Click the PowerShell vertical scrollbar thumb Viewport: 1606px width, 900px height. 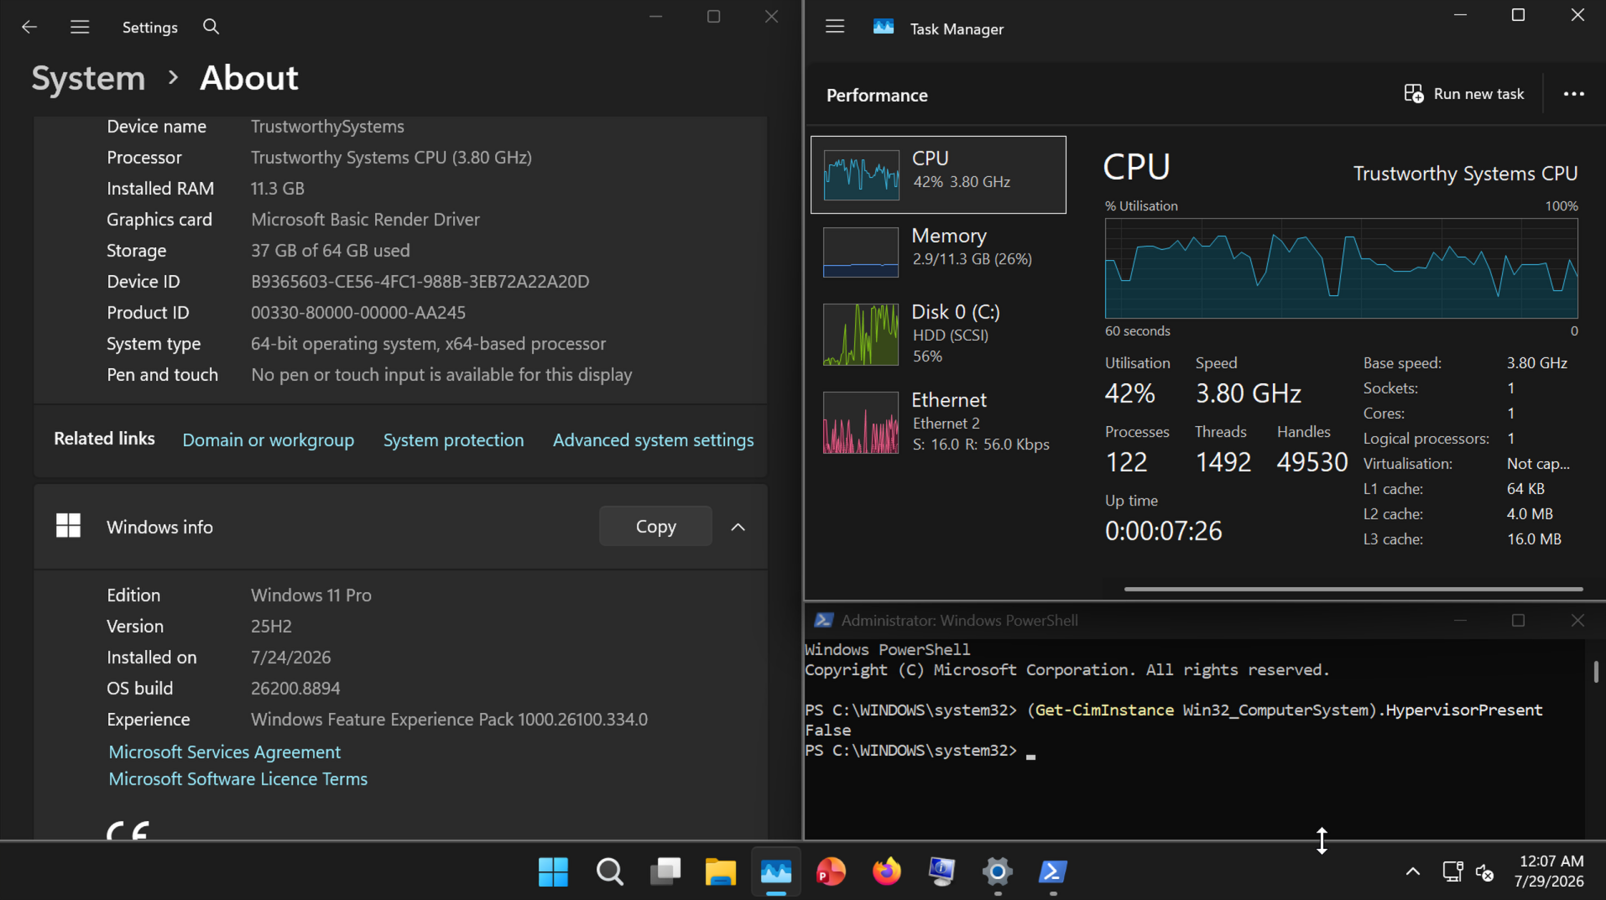pyautogui.click(x=1595, y=671)
